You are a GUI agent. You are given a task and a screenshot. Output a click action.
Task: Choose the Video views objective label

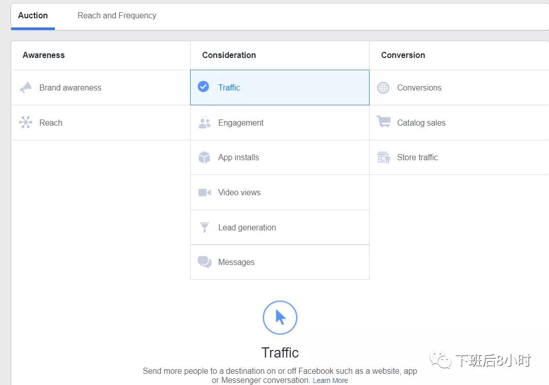click(x=239, y=192)
